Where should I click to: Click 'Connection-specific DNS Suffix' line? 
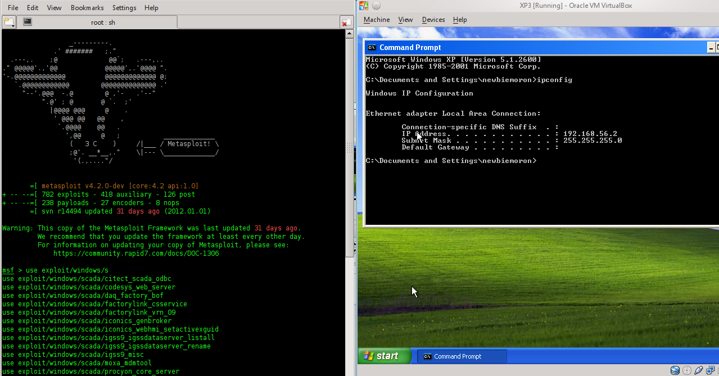point(480,127)
